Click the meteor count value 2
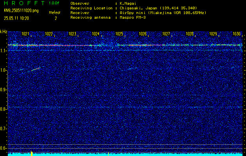The height and width of the screenshot is (156, 246). tap(56, 18)
